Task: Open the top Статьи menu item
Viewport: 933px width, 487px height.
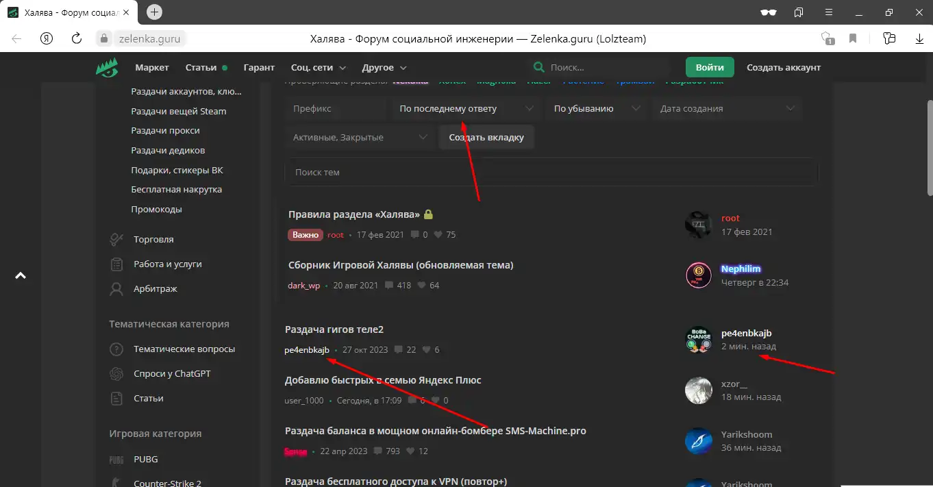Action: point(206,67)
